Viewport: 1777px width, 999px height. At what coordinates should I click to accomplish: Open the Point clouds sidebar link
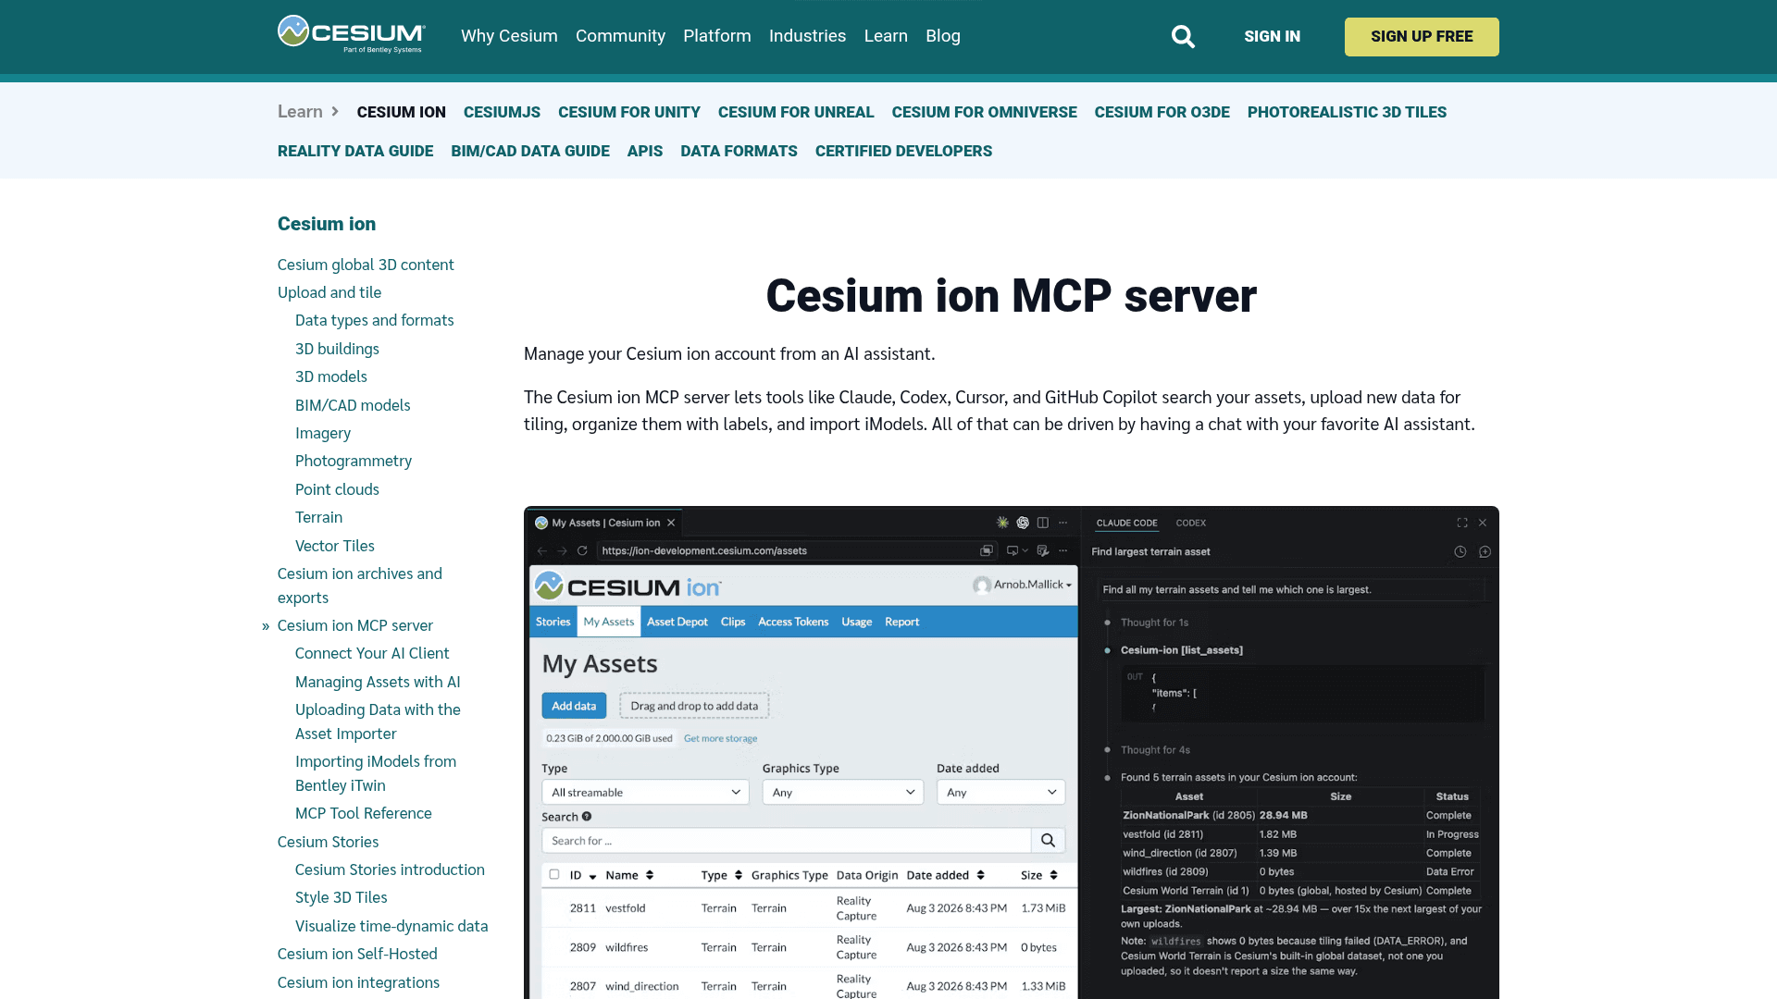(337, 489)
